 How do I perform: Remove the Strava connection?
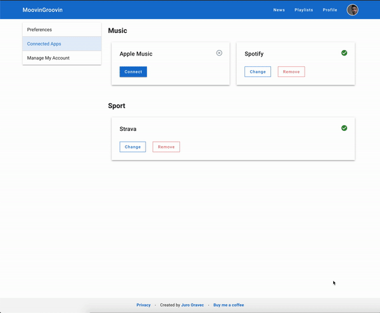click(x=166, y=147)
